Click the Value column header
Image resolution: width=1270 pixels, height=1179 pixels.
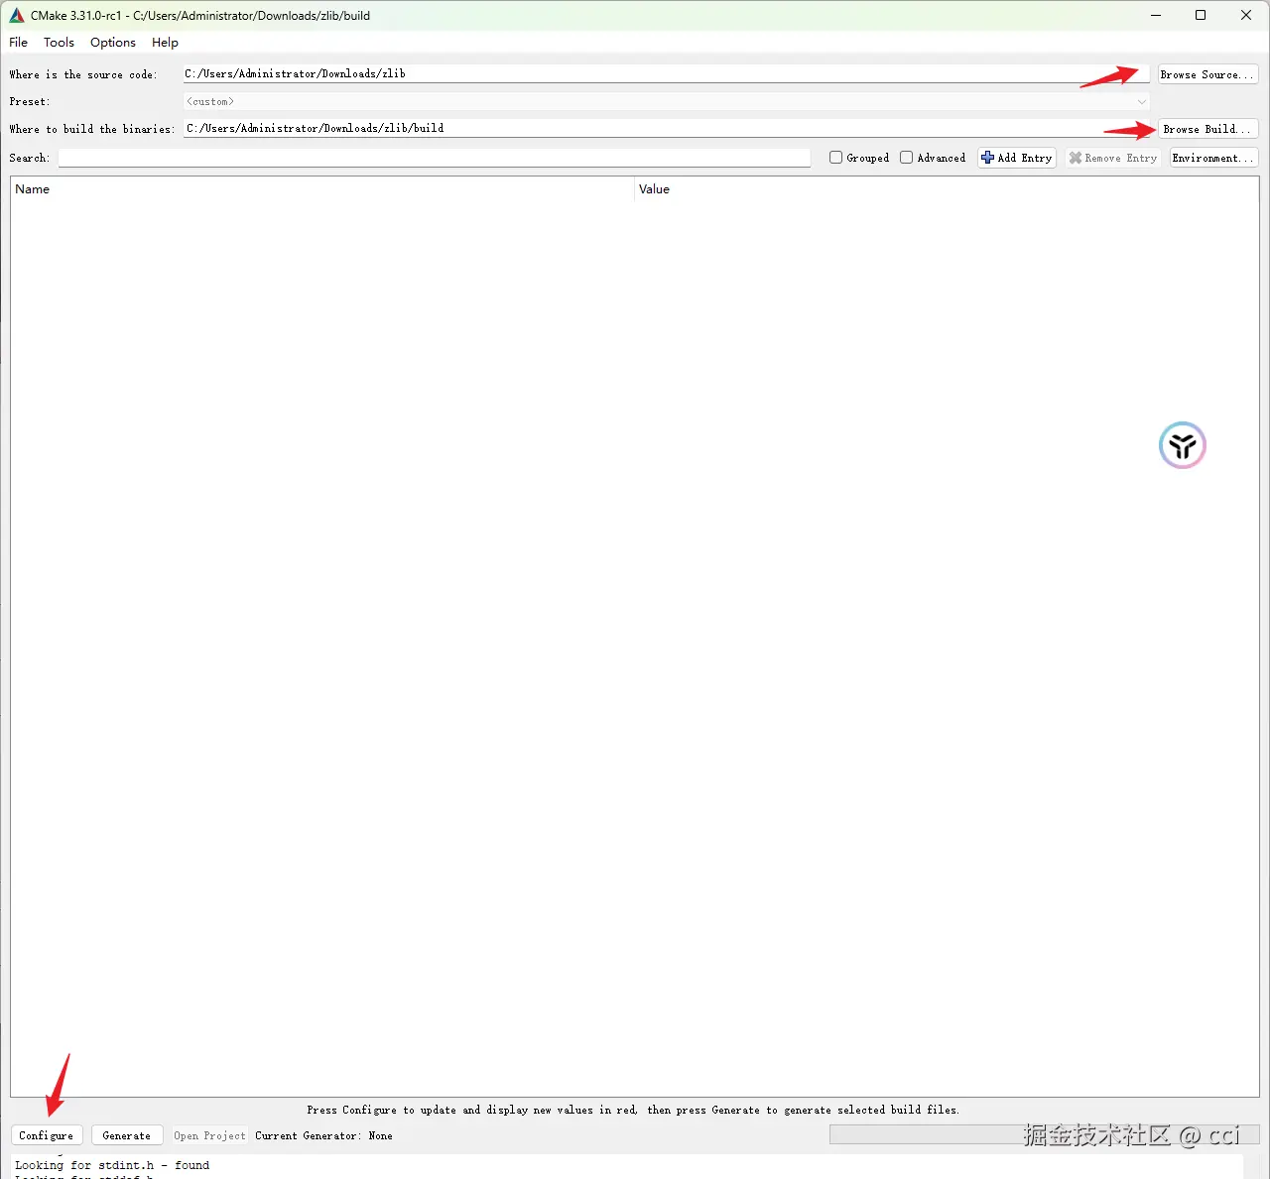point(947,189)
